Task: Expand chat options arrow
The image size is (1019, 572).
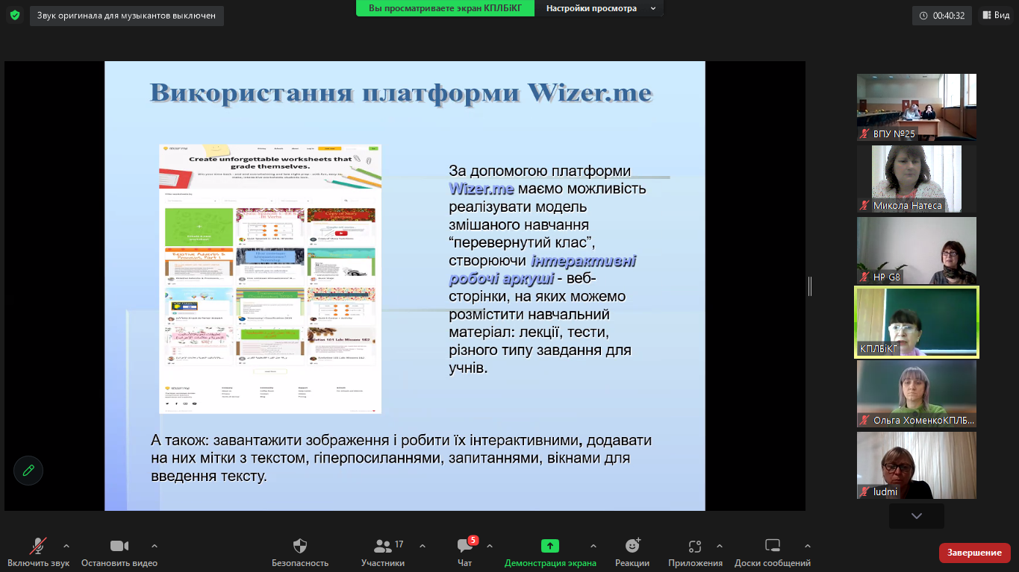Action: pyautogui.click(x=489, y=545)
